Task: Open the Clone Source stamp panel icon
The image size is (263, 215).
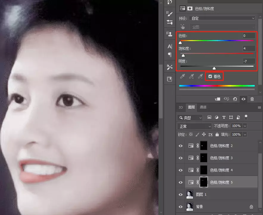Action: coord(169,34)
